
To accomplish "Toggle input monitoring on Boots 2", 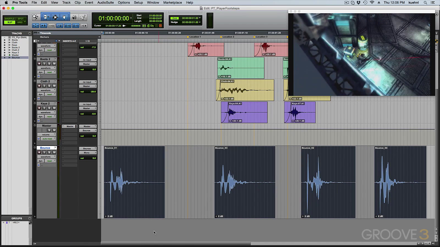I will tap(44, 63).
